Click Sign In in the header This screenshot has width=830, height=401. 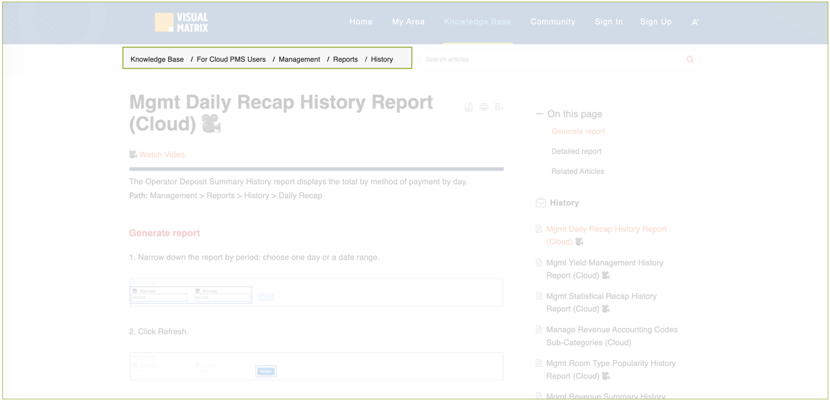[x=609, y=22]
